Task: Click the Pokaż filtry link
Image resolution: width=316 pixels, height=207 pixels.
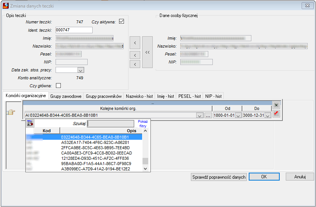Action: click(143, 124)
